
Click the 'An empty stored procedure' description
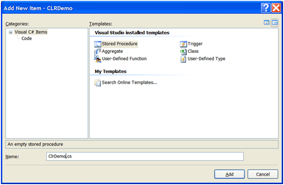click(x=35, y=144)
